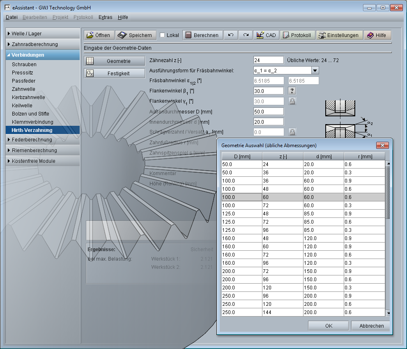
Task: Open the CAD export button
Action: (266, 35)
